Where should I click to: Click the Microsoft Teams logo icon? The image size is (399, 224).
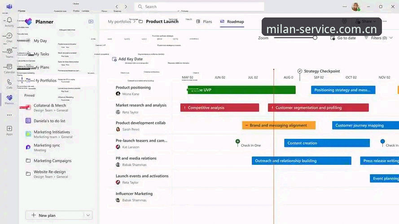coord(9,6)
